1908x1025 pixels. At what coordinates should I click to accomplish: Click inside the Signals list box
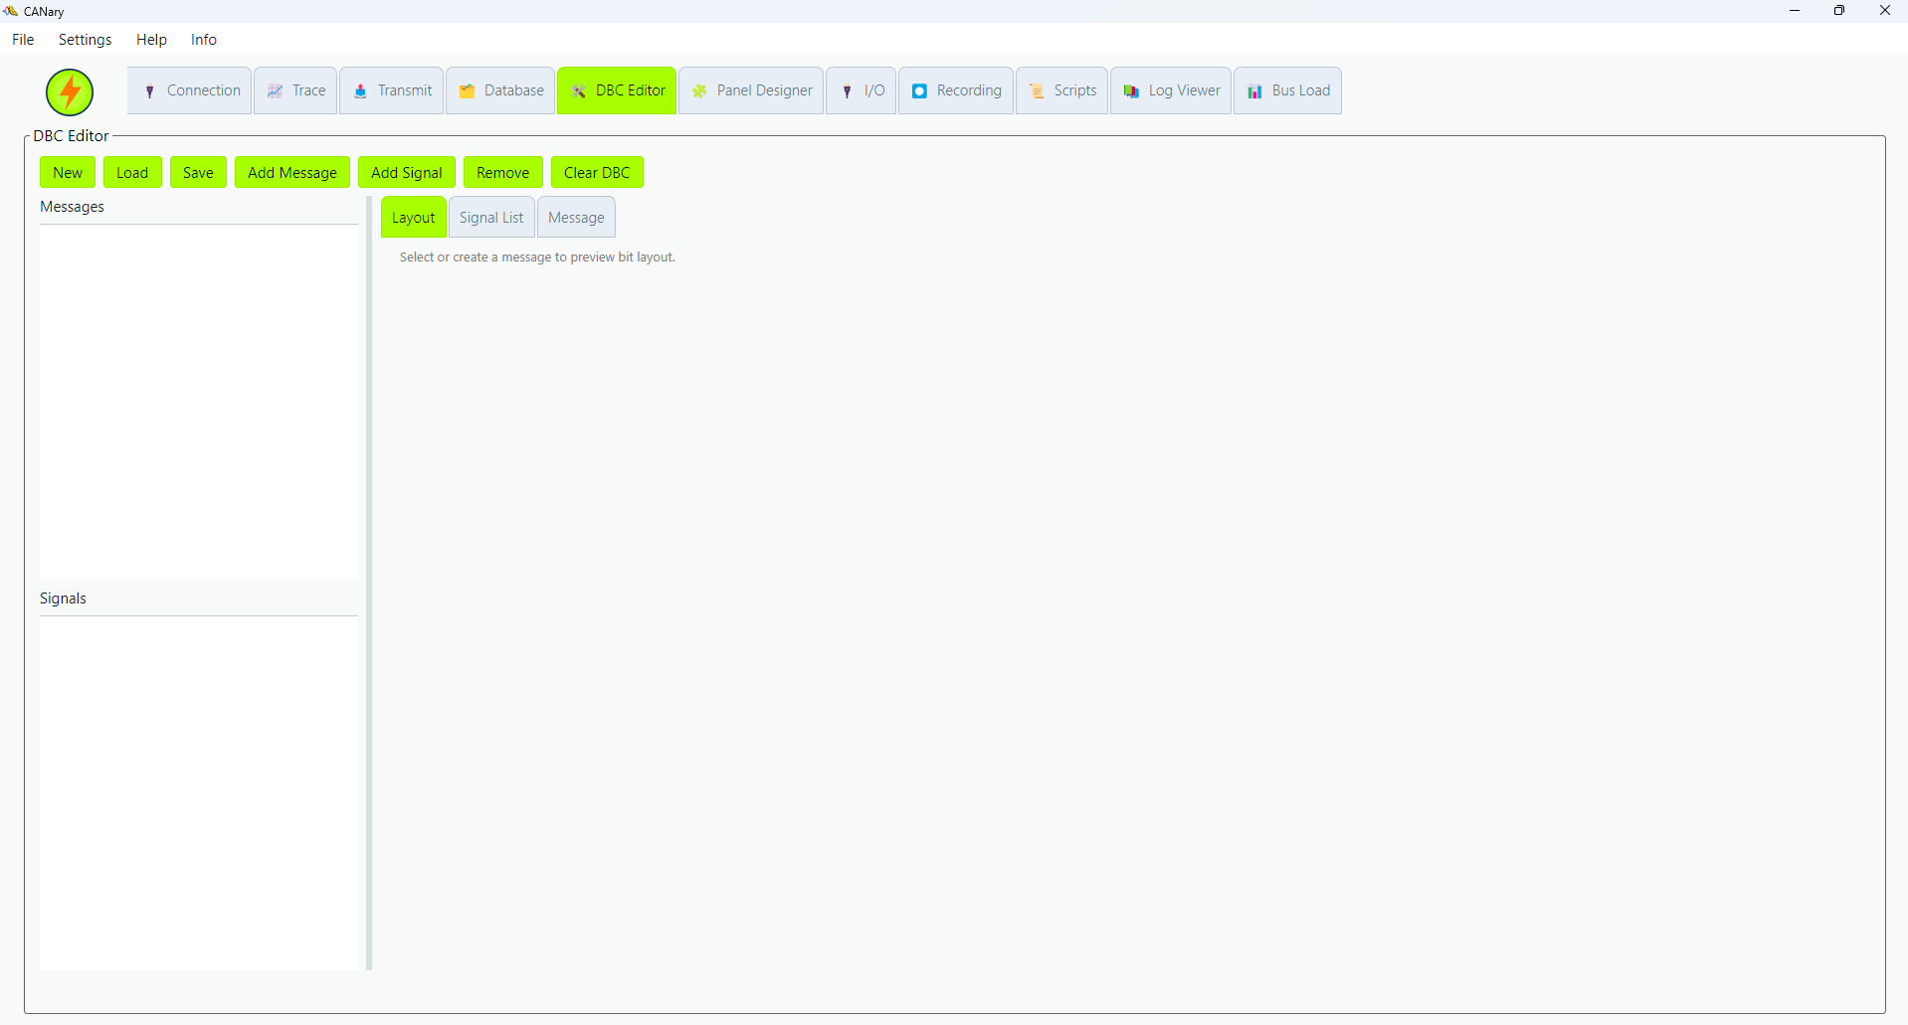point(199,792)
